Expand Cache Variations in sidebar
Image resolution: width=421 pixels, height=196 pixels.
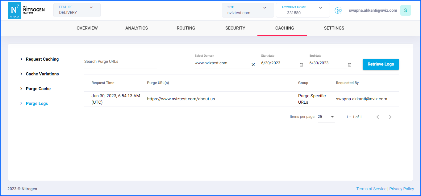coord(42,74)
